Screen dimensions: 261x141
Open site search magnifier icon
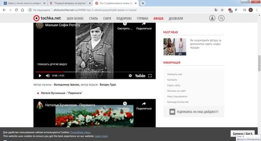click(221, 18)
